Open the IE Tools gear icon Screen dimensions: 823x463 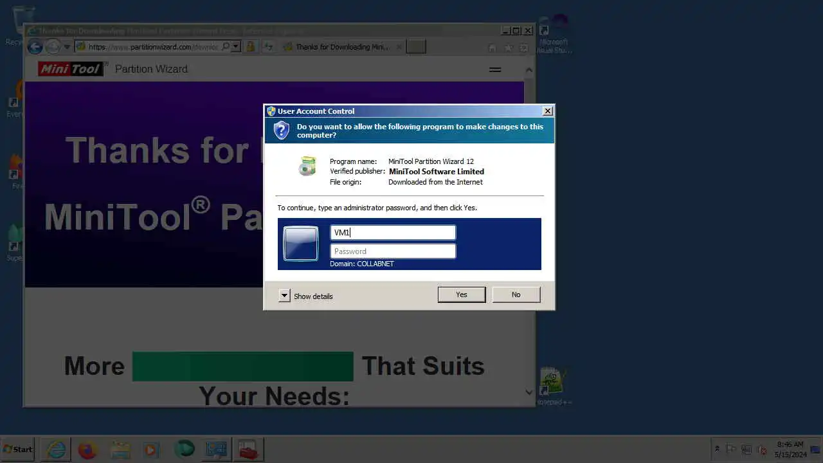[x=524, y=48]
